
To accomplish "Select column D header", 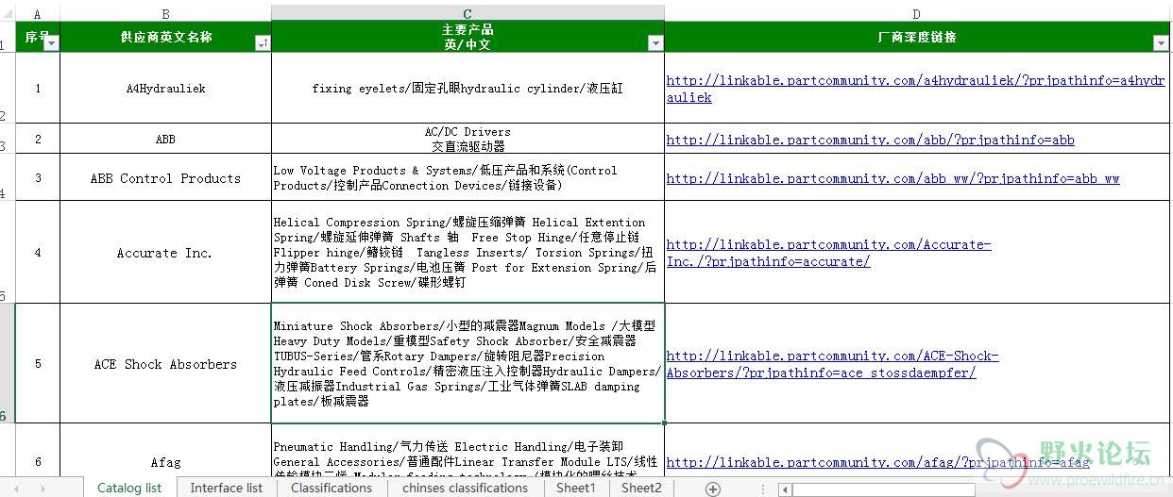I will click(917, 13).
